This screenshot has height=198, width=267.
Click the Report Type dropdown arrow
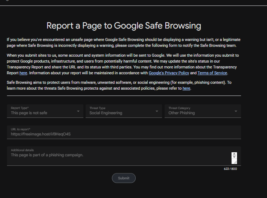[78, 111]
